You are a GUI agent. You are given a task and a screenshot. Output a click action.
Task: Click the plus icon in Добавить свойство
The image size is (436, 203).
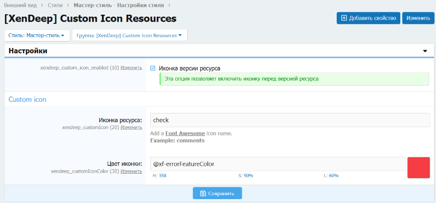click(x=344, y=18)
